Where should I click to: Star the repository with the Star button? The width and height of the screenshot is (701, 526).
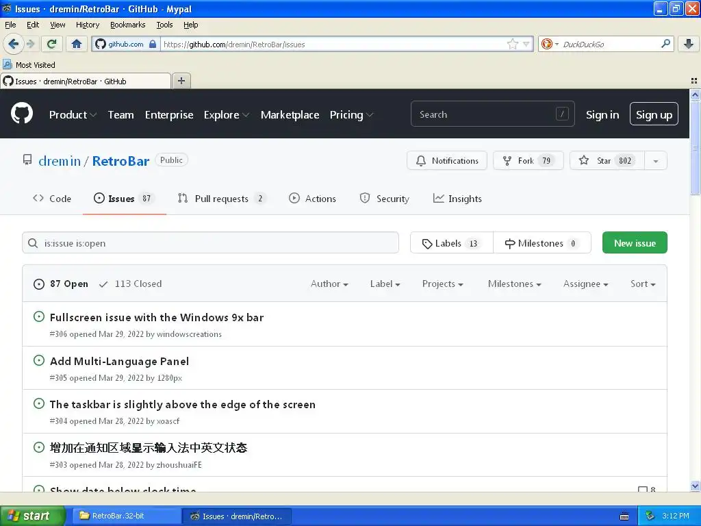tap(607, 160)
